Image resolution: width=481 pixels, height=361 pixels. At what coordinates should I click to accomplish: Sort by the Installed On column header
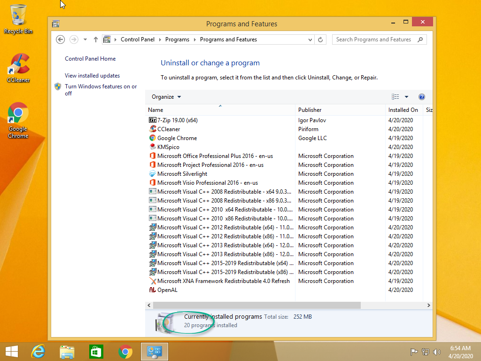(x=404, y=110)
